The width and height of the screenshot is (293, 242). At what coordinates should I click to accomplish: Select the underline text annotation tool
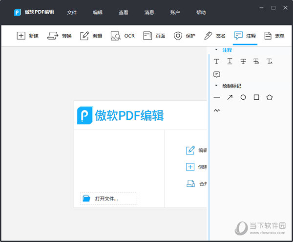[230, 61]
